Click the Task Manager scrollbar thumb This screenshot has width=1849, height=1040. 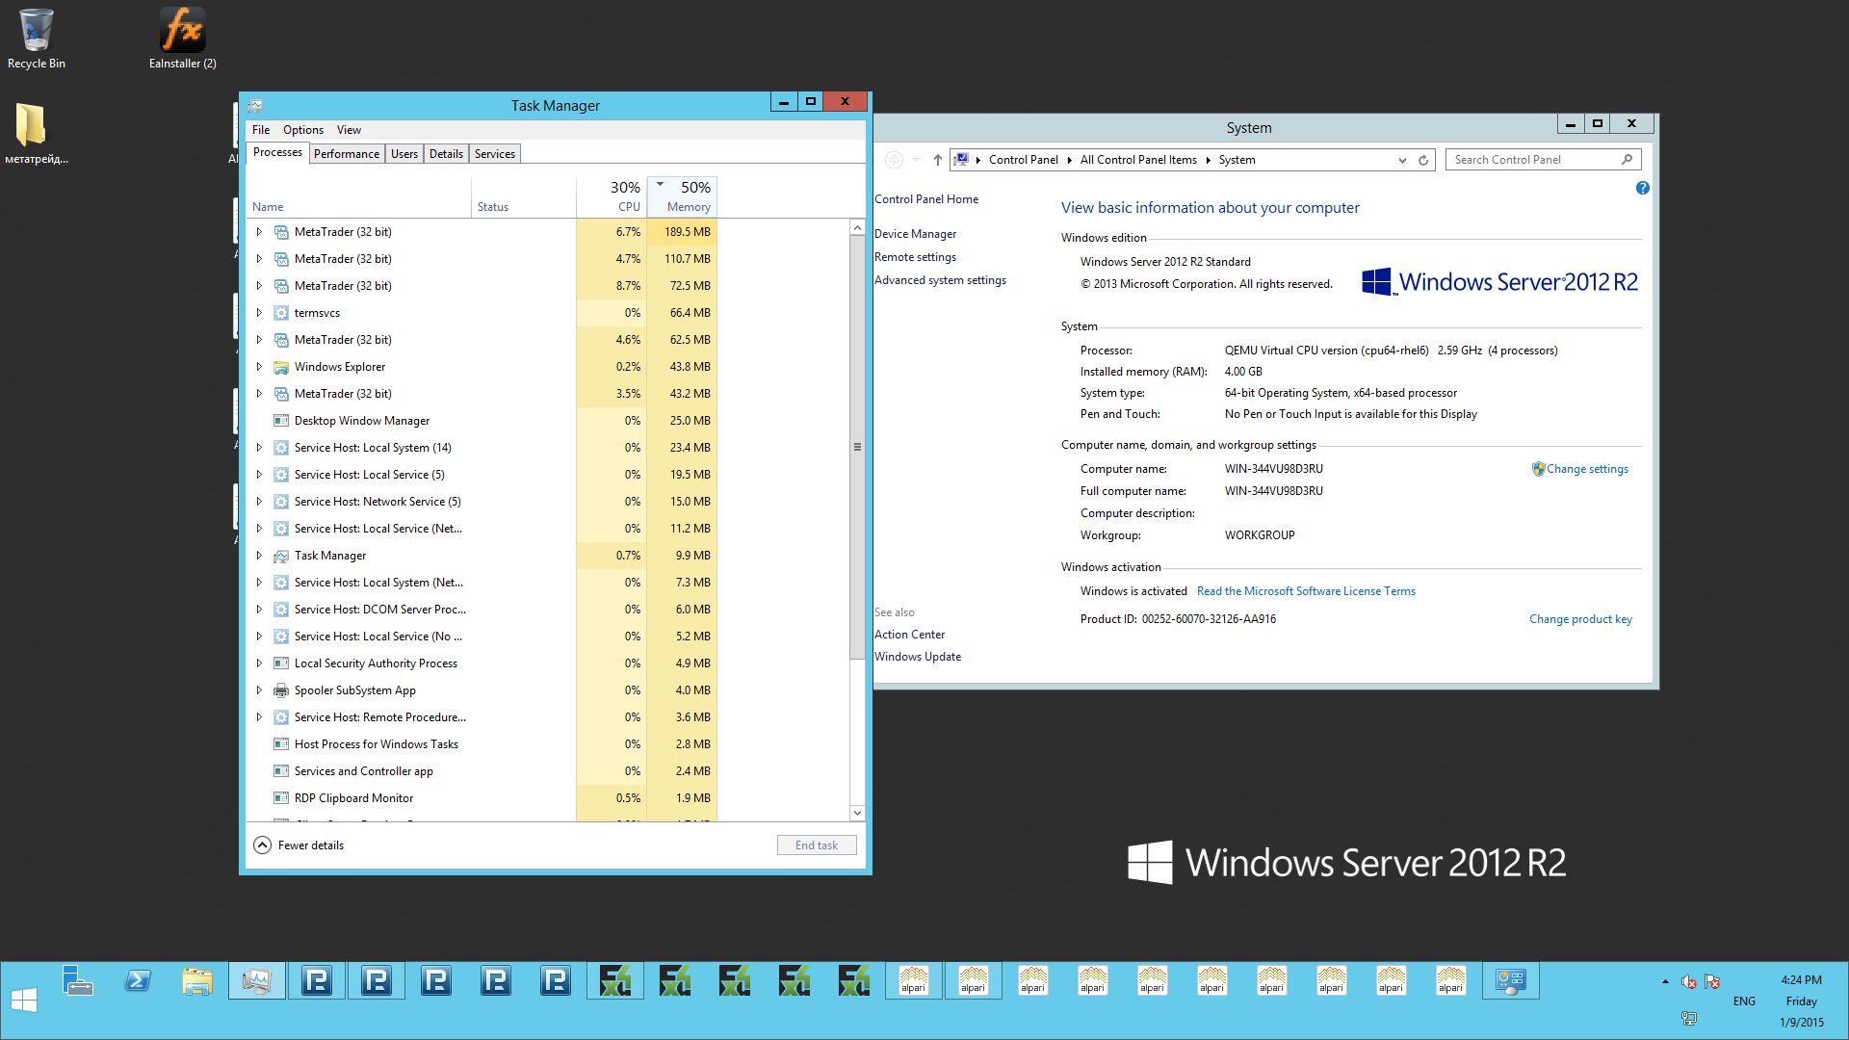(857, 447)
